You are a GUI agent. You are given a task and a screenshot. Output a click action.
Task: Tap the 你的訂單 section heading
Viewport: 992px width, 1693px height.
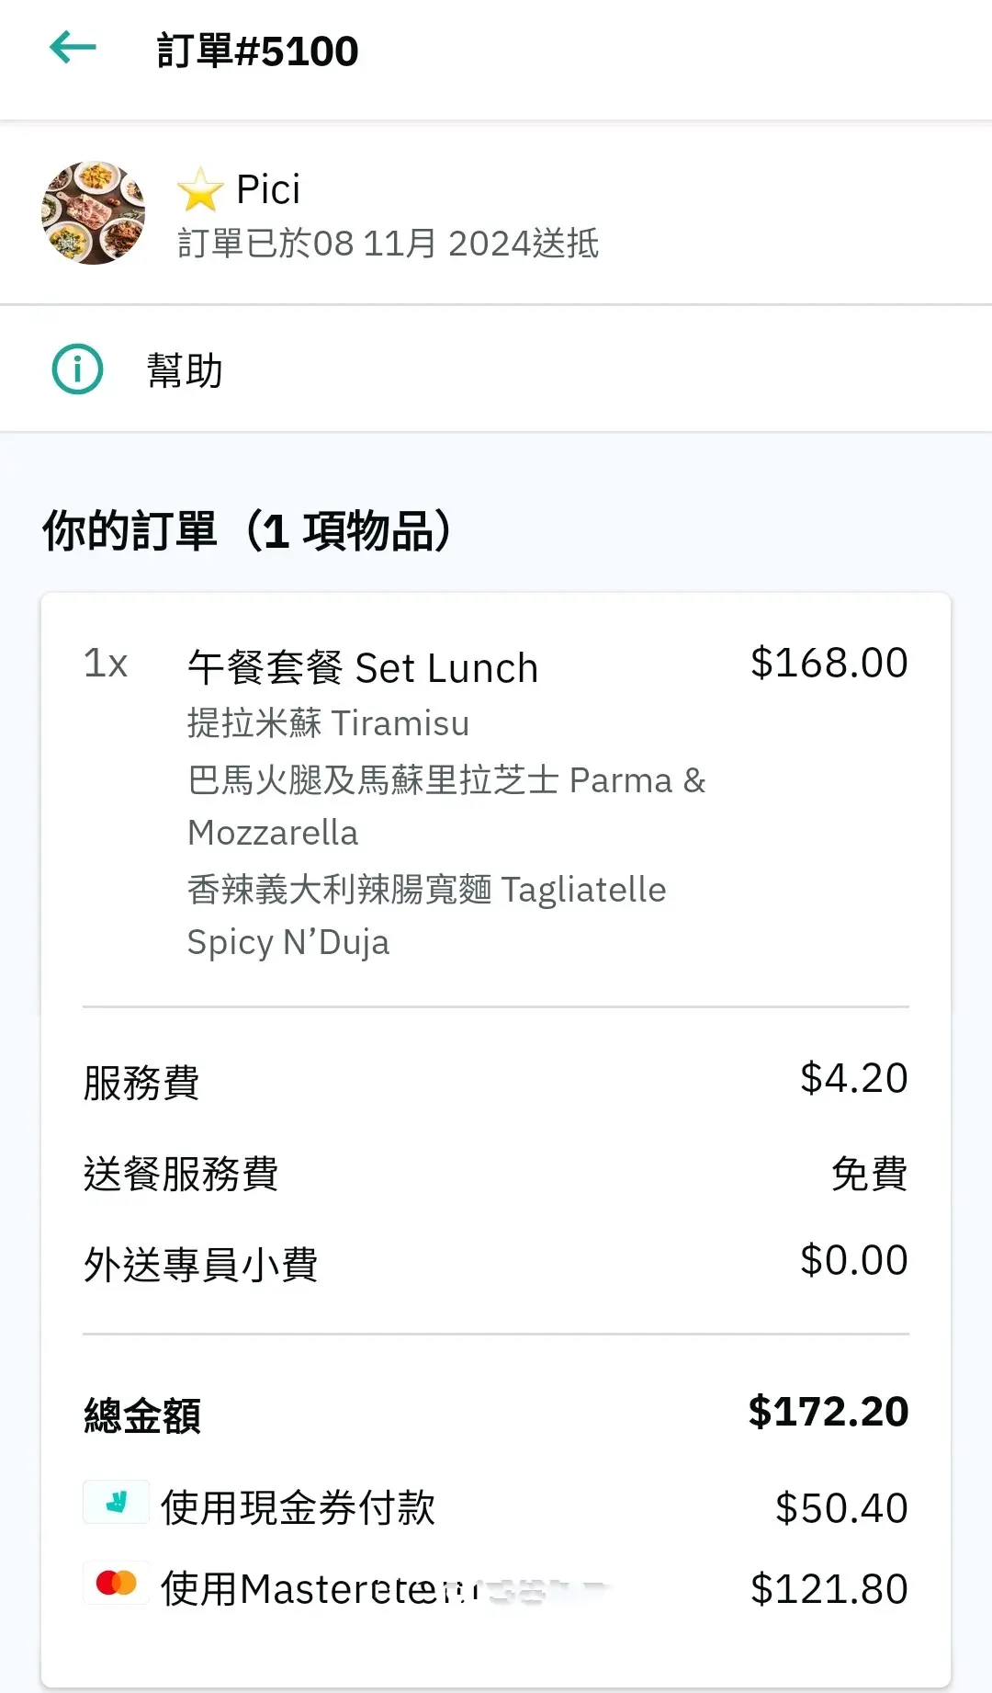click(x=248, y=531)
